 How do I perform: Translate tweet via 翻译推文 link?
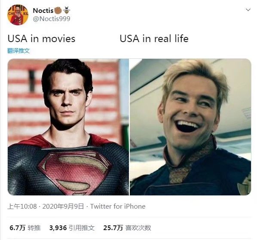(18, 51)
